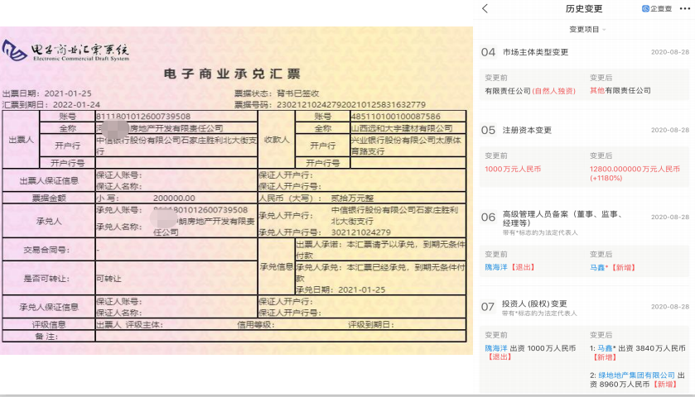Click the Electronic Commercial Draft System logo
695x397 pixels.
tap(65, 51)
